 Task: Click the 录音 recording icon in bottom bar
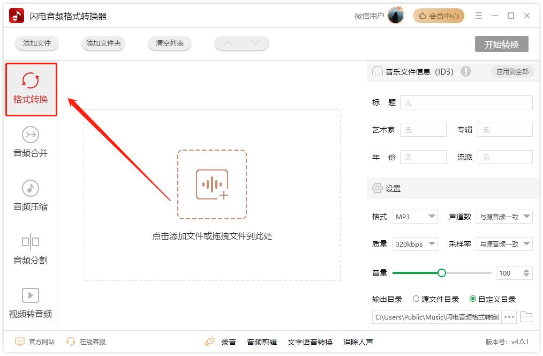pyautogui.click(x=210, y=341)
